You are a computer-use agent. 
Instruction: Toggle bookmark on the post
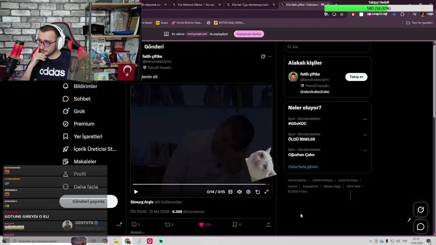click(x=235, y=225)
